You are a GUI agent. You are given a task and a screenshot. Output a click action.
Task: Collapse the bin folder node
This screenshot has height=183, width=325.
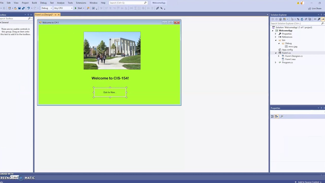(276, 40)
